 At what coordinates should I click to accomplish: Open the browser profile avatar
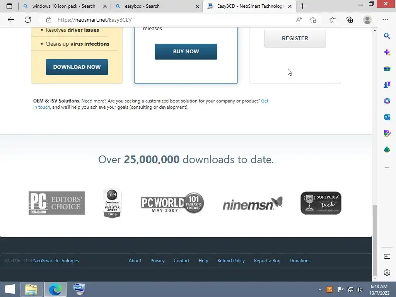(x=367, y=20)
